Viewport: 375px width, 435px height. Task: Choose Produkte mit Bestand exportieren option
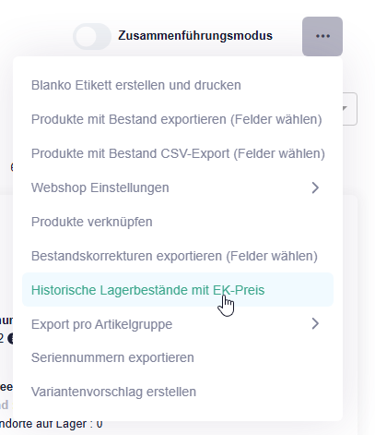click(x=178, y=119)
